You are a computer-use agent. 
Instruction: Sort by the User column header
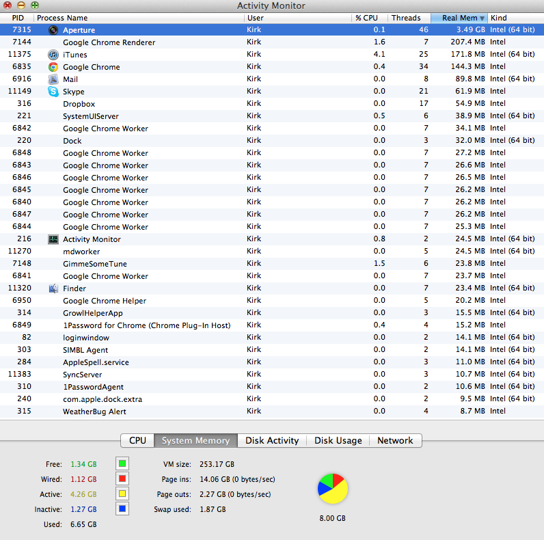coord(298,18)
